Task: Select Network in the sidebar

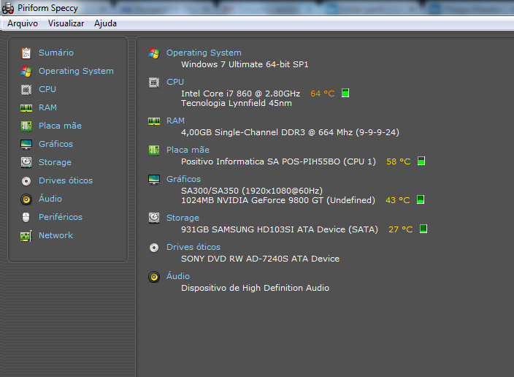Action: point(55,235)
